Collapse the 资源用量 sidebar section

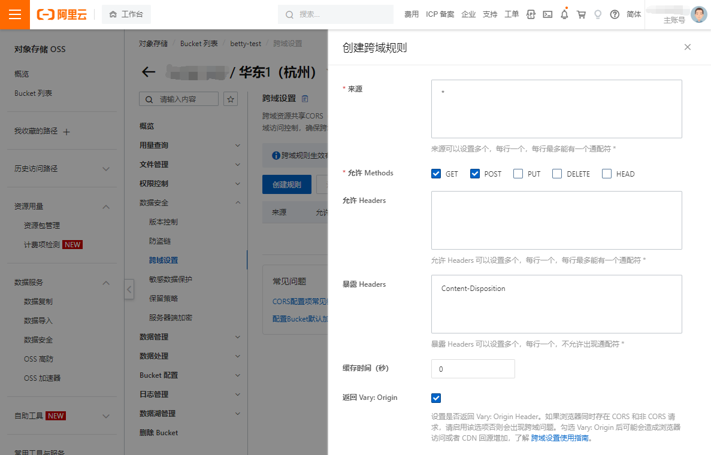(106, 207)
